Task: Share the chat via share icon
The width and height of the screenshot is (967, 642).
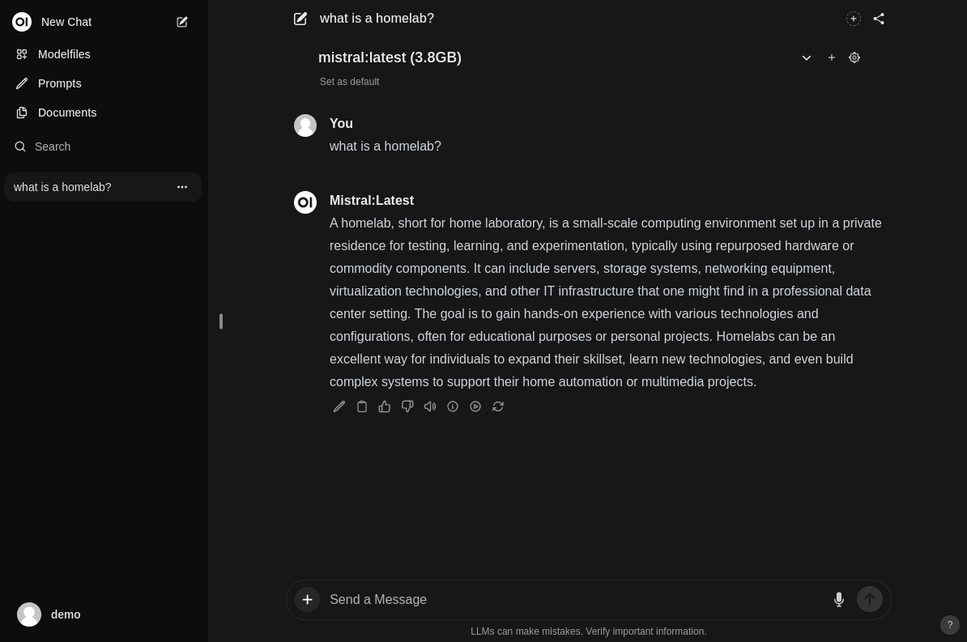Action: pyautogui.click(x=879, y=19)
